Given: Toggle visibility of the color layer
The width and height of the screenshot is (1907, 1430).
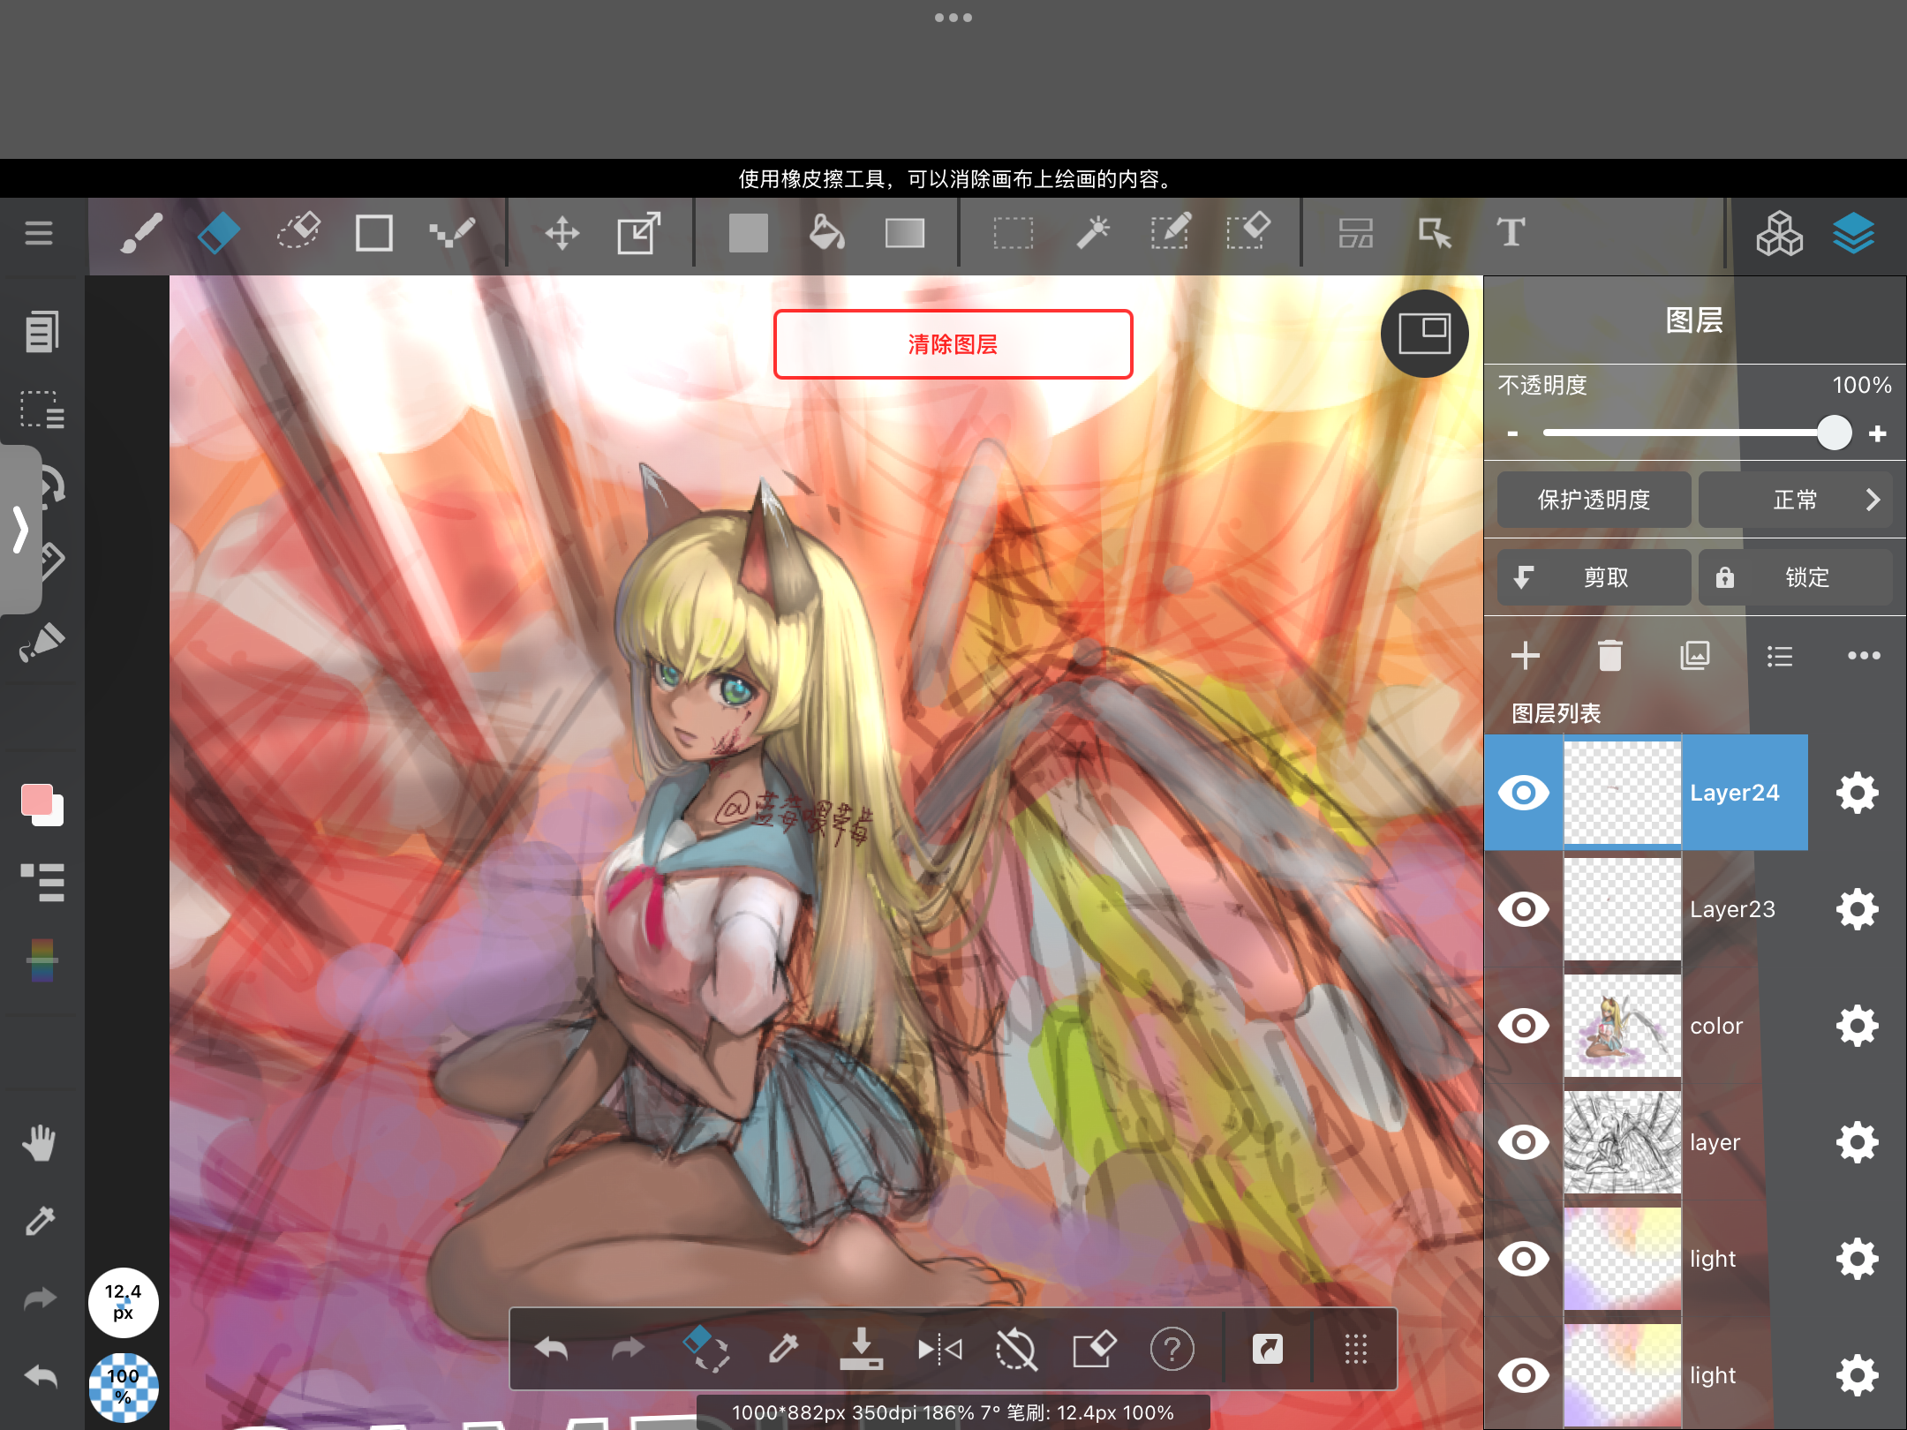Looking at the screenshot, I should [x=1524, y=1026].
